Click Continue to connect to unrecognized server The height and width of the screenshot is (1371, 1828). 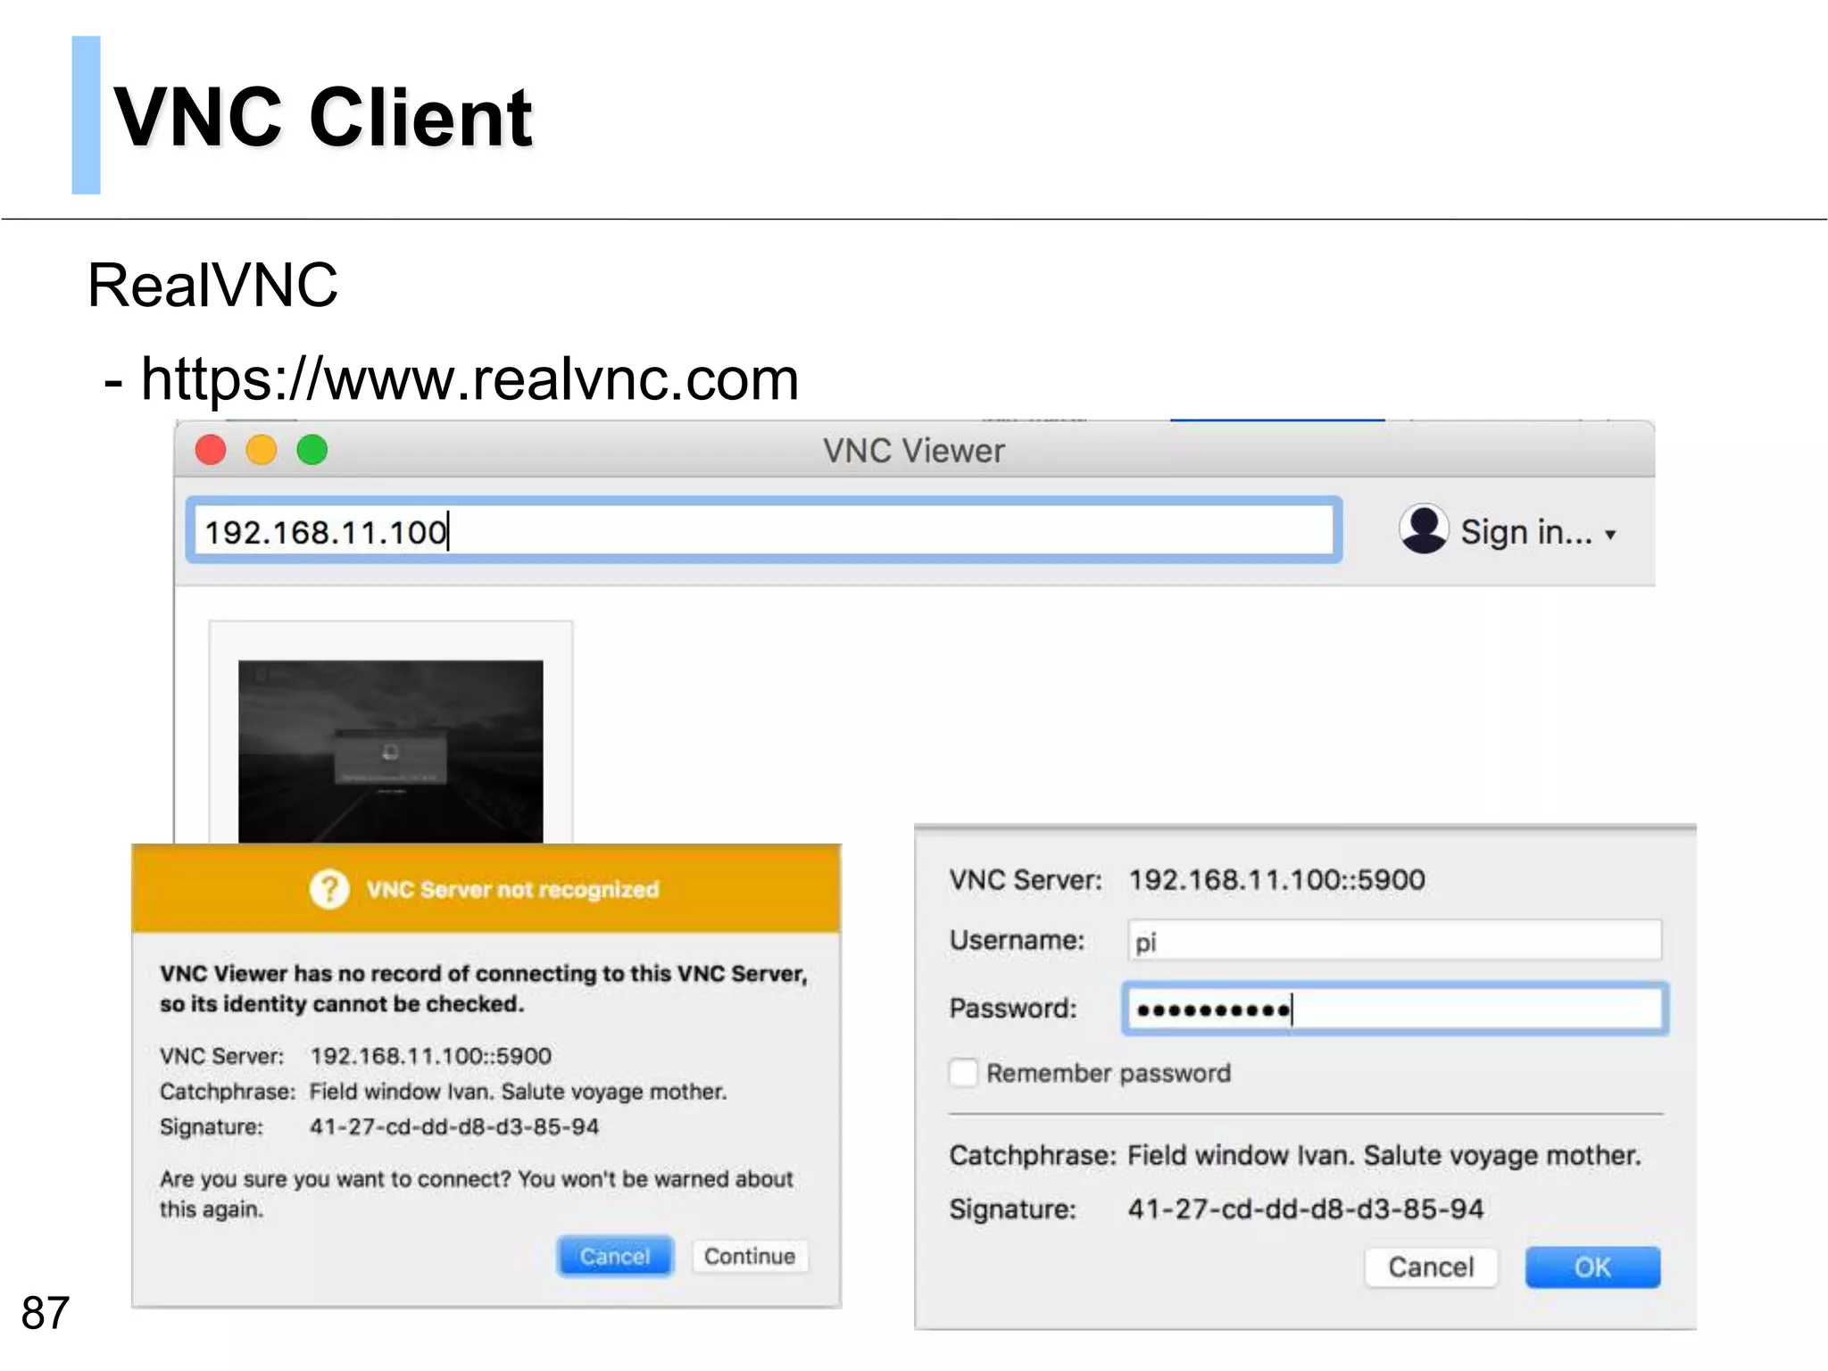(750, 1256)
